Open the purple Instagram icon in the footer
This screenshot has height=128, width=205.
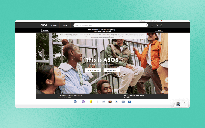[83, 102]
